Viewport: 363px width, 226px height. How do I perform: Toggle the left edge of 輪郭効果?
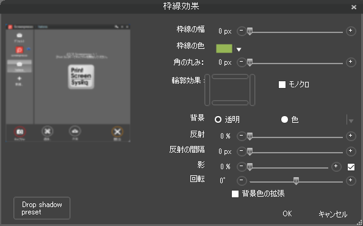(x=207, y=90)
